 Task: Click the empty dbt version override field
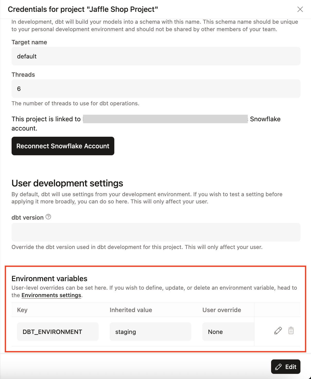[156, 232]
